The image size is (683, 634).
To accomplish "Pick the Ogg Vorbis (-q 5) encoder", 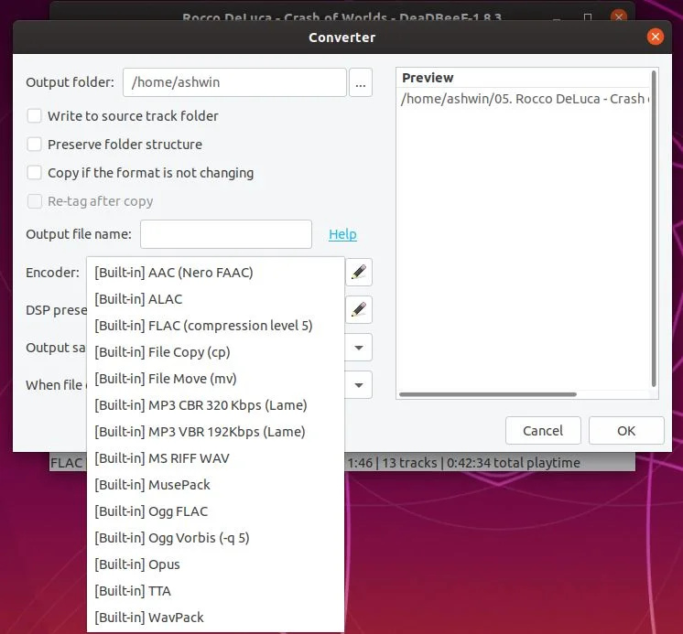I will click(171, 538).
